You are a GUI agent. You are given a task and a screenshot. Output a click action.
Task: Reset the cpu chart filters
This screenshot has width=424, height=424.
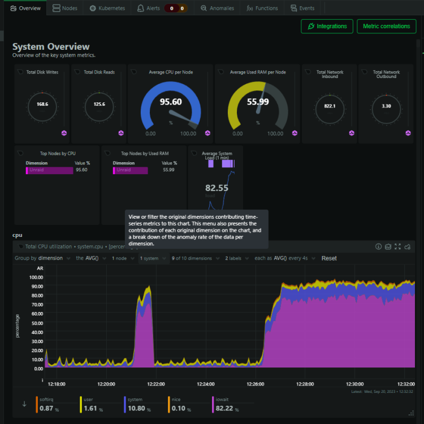pyautogui.click(x=329, y=258)
